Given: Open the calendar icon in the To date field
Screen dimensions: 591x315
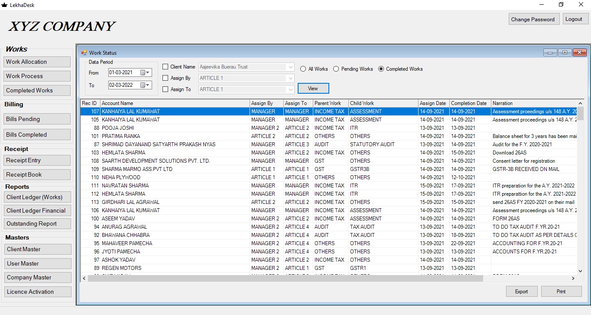Looking at the screenshot, I should 143,85.
